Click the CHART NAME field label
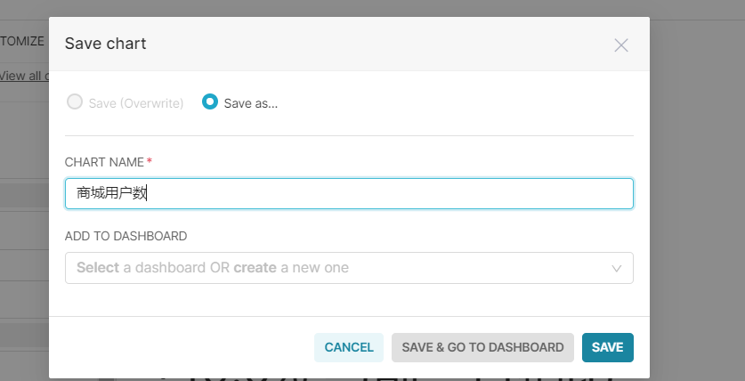This screenshot has width=745, height=381. (x=104, y=162)
